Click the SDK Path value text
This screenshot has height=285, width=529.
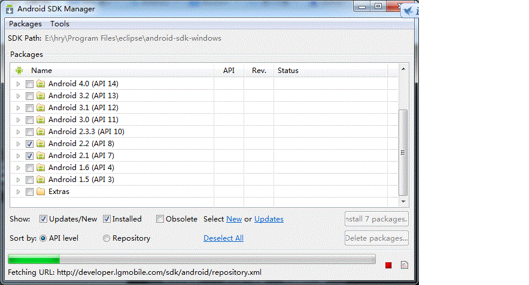pyautogui.click(x=133, y=38)
